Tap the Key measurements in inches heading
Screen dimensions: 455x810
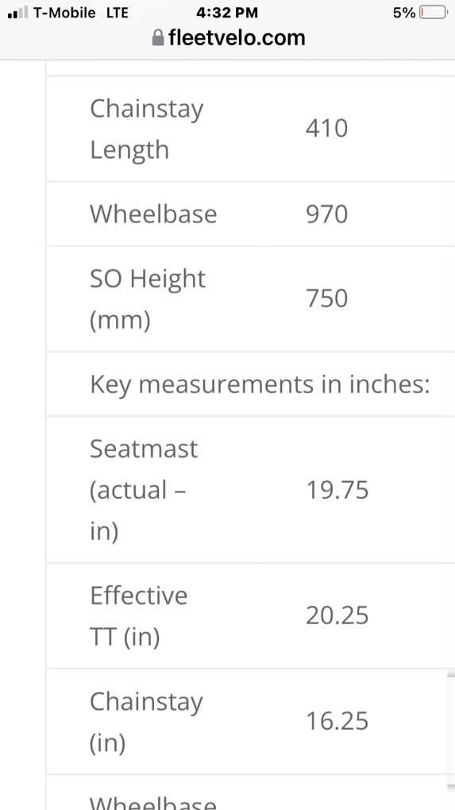click(260, 384)
